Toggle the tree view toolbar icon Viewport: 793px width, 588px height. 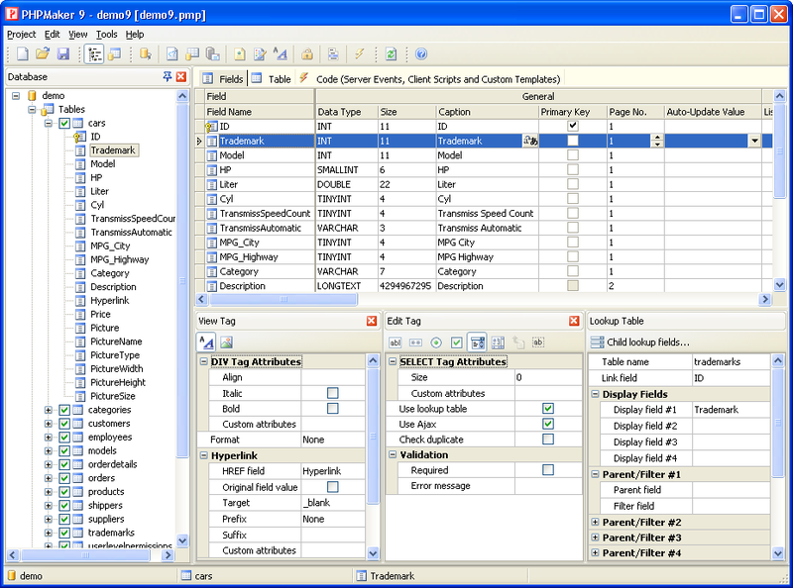(94, 53)
